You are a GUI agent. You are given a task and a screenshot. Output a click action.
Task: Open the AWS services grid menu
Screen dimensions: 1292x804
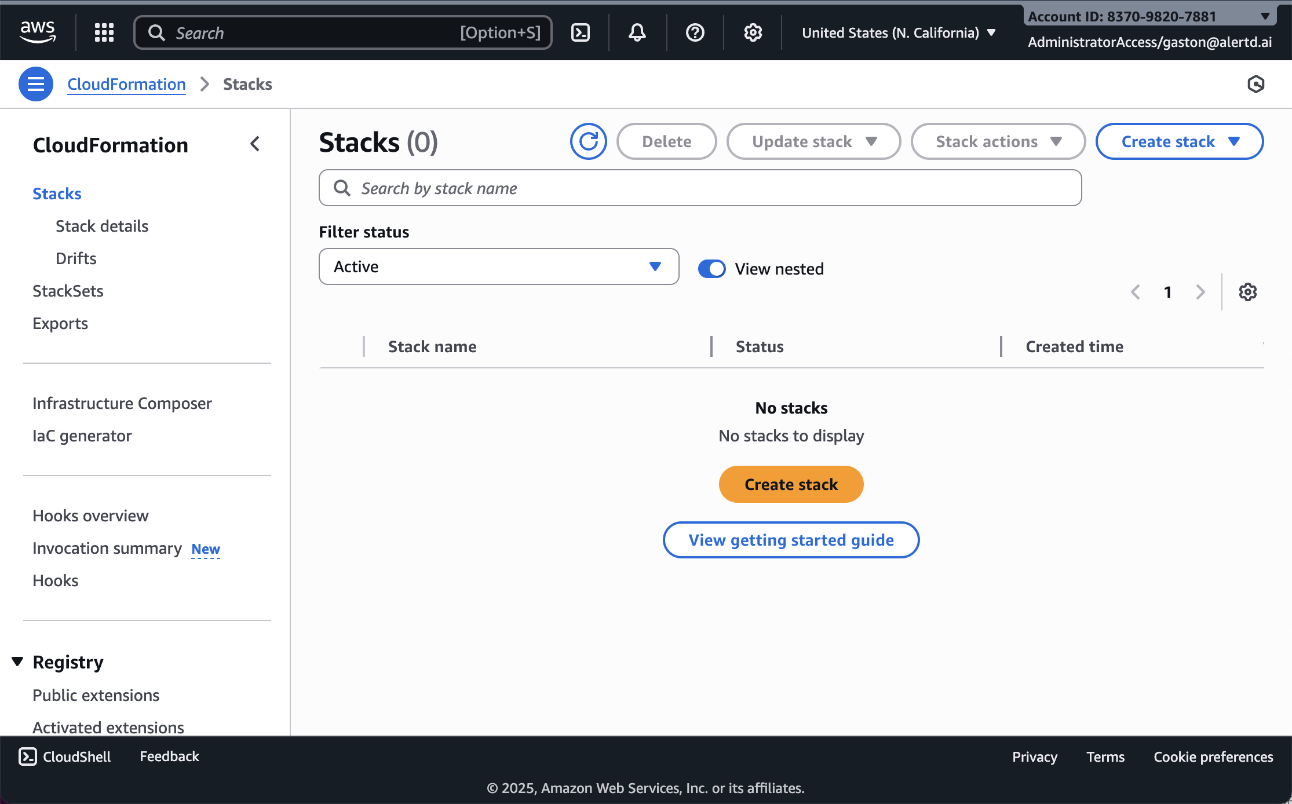(104, 32)
